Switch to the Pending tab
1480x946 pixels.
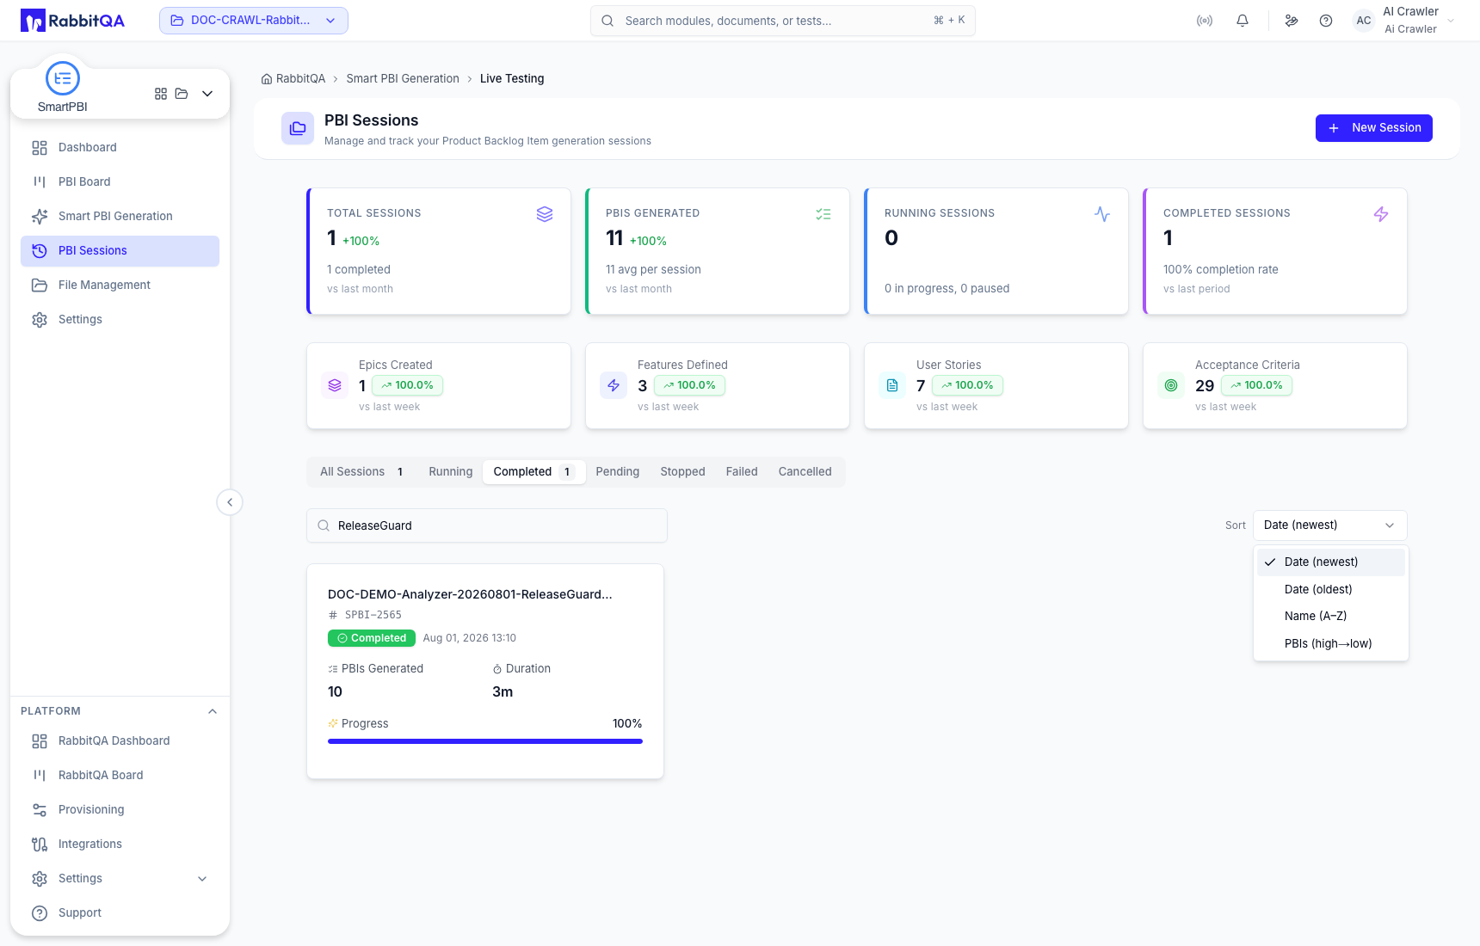[x=618, y=472]
